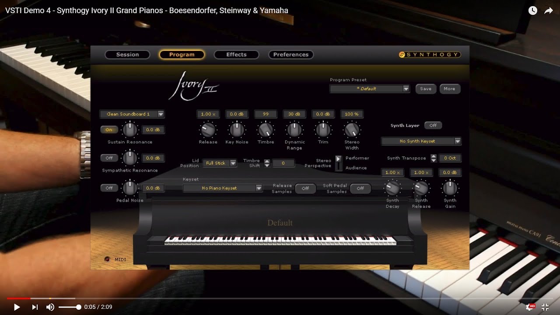This screenshot has width=560, height=315.
Task: Click Synth Transpose 0 Oct value
Action: coord(450,158)
